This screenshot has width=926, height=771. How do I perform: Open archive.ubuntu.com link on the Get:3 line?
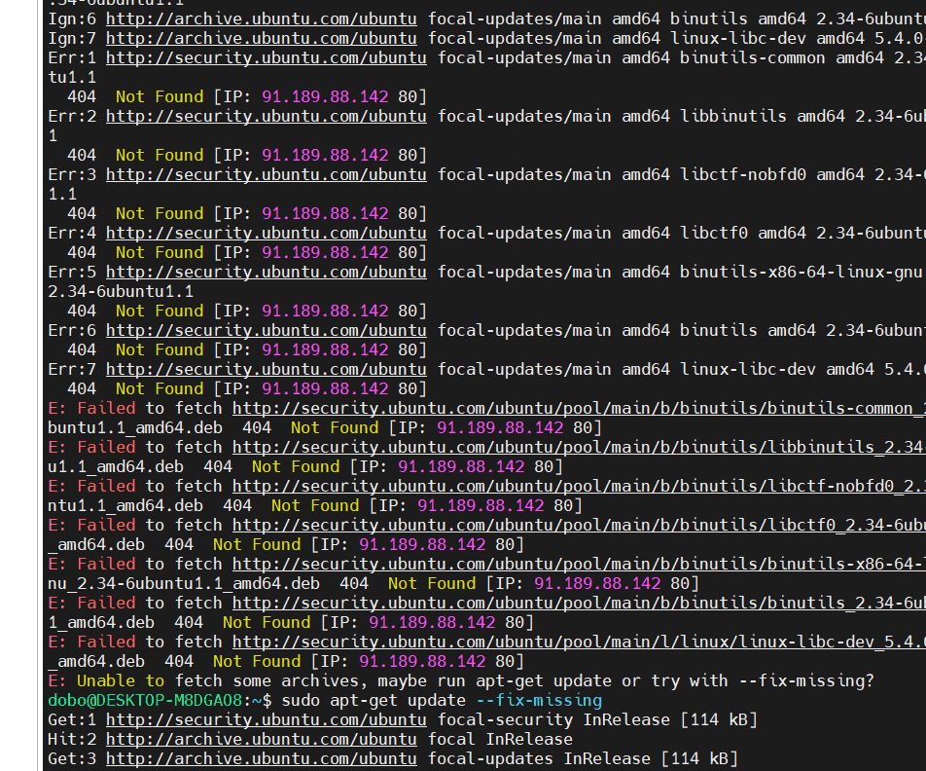pos(261,759)
